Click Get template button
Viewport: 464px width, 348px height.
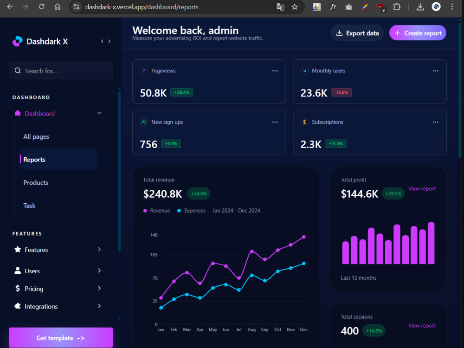click(x=61, y=338)
